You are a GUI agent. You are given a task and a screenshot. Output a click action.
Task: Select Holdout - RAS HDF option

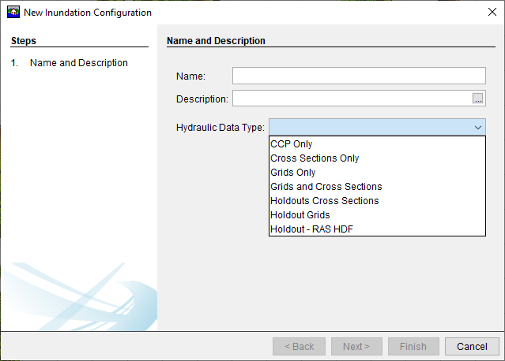tap(377, 229)
